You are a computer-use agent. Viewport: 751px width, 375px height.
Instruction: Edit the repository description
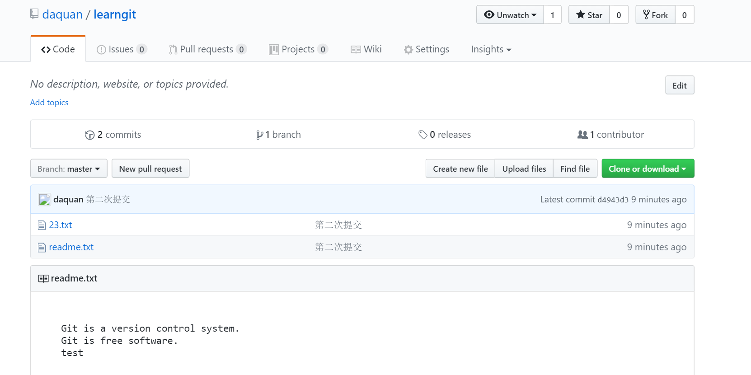point(680,85)
